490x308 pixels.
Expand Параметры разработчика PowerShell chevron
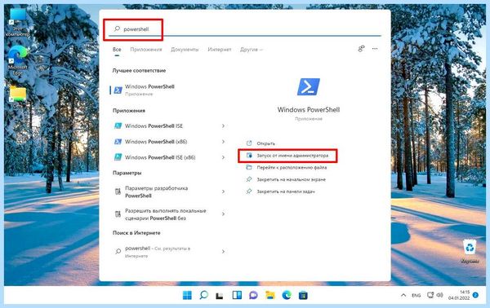[x=223, y=191]
